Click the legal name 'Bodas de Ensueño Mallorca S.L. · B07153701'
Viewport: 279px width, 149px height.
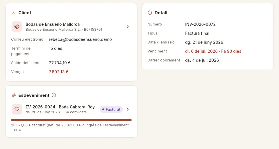coord(64,30)
